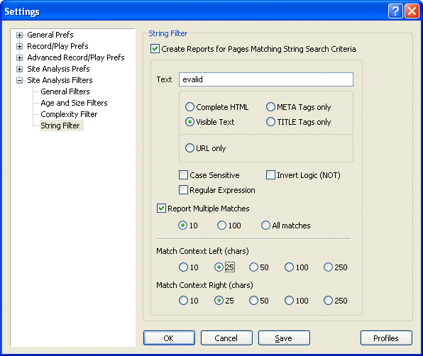Click the Text input field containing evalid
Image resolution: width=423 pixels, height=356 pixels.
coord(266,79)
